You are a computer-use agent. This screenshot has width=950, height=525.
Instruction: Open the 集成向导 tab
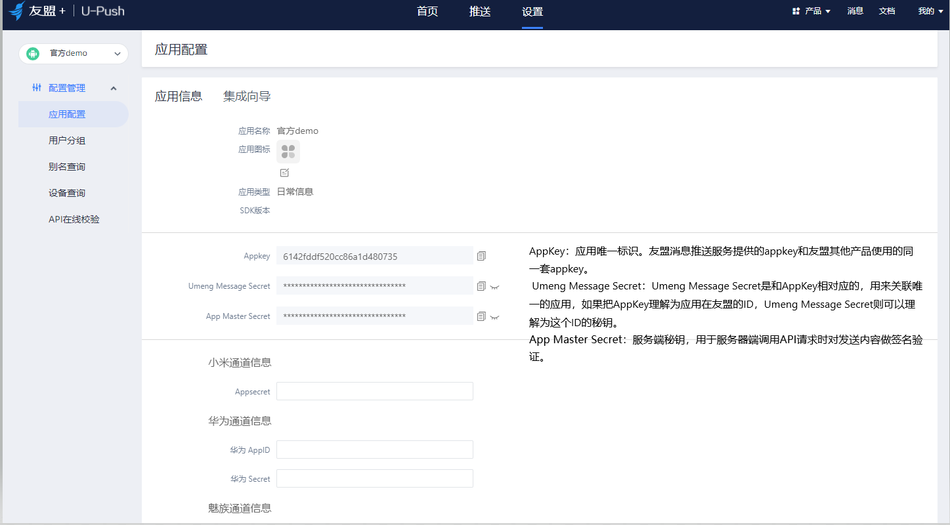pos(247,96)
